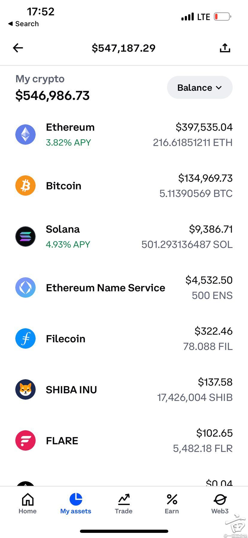This screenshot has height=538, width=248.
Task: Open the Earn tab
Action: pos(172,504)
